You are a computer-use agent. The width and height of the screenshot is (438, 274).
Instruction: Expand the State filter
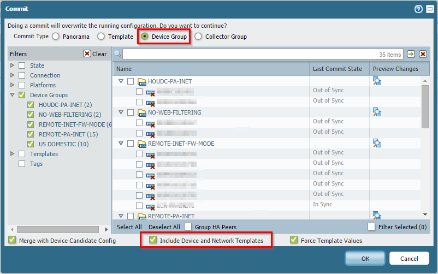13,65
